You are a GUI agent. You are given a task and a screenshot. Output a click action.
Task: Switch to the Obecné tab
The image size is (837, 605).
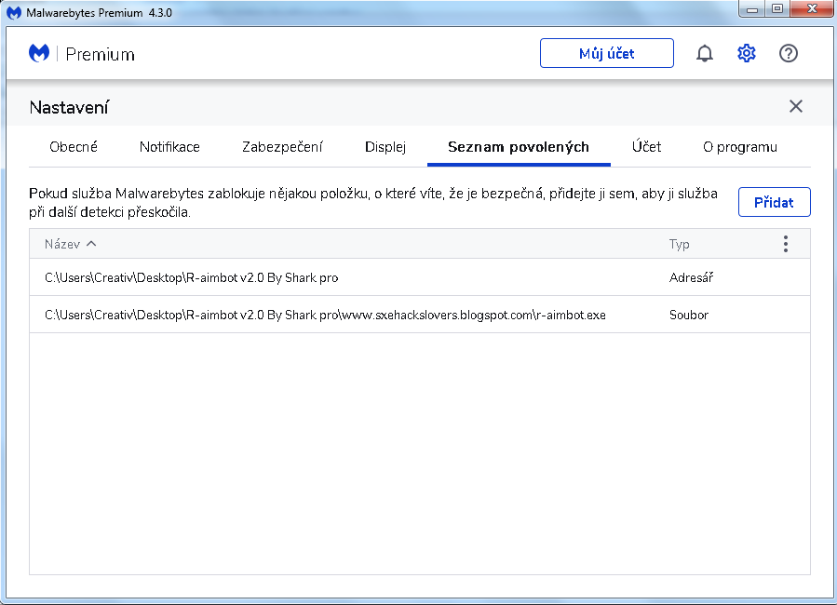pyautogui.click(x=74, y=147)
